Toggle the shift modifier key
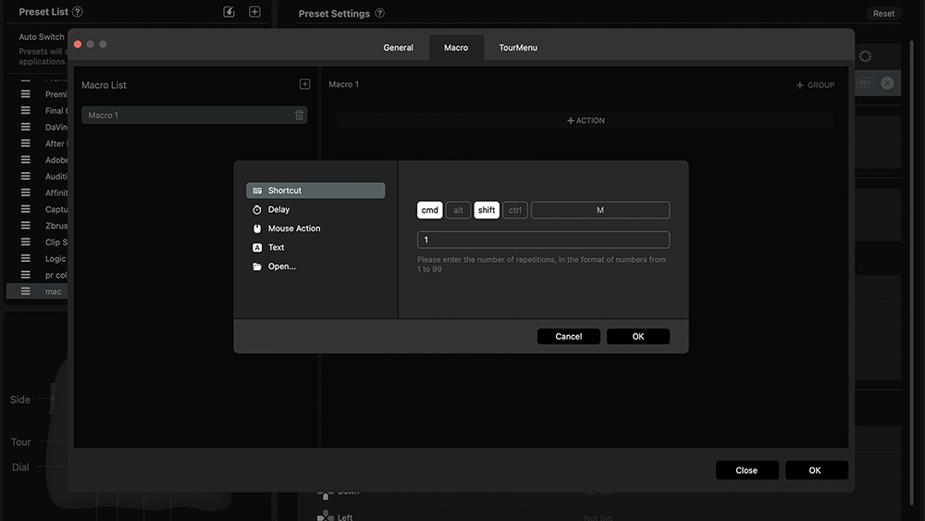The width and height of the screenshot is (925, 521). [x=487, y=210]
